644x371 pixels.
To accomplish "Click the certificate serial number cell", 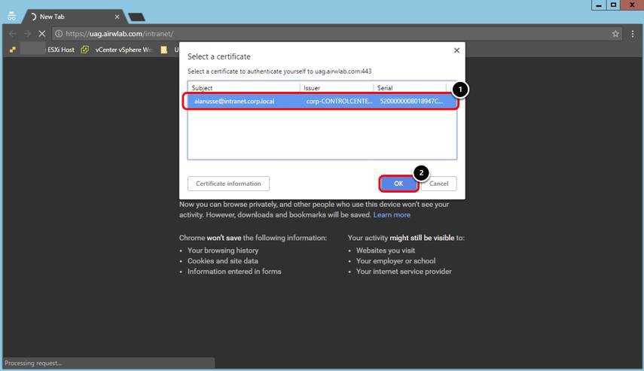I will pyautogui.click(x=411, y=101).
